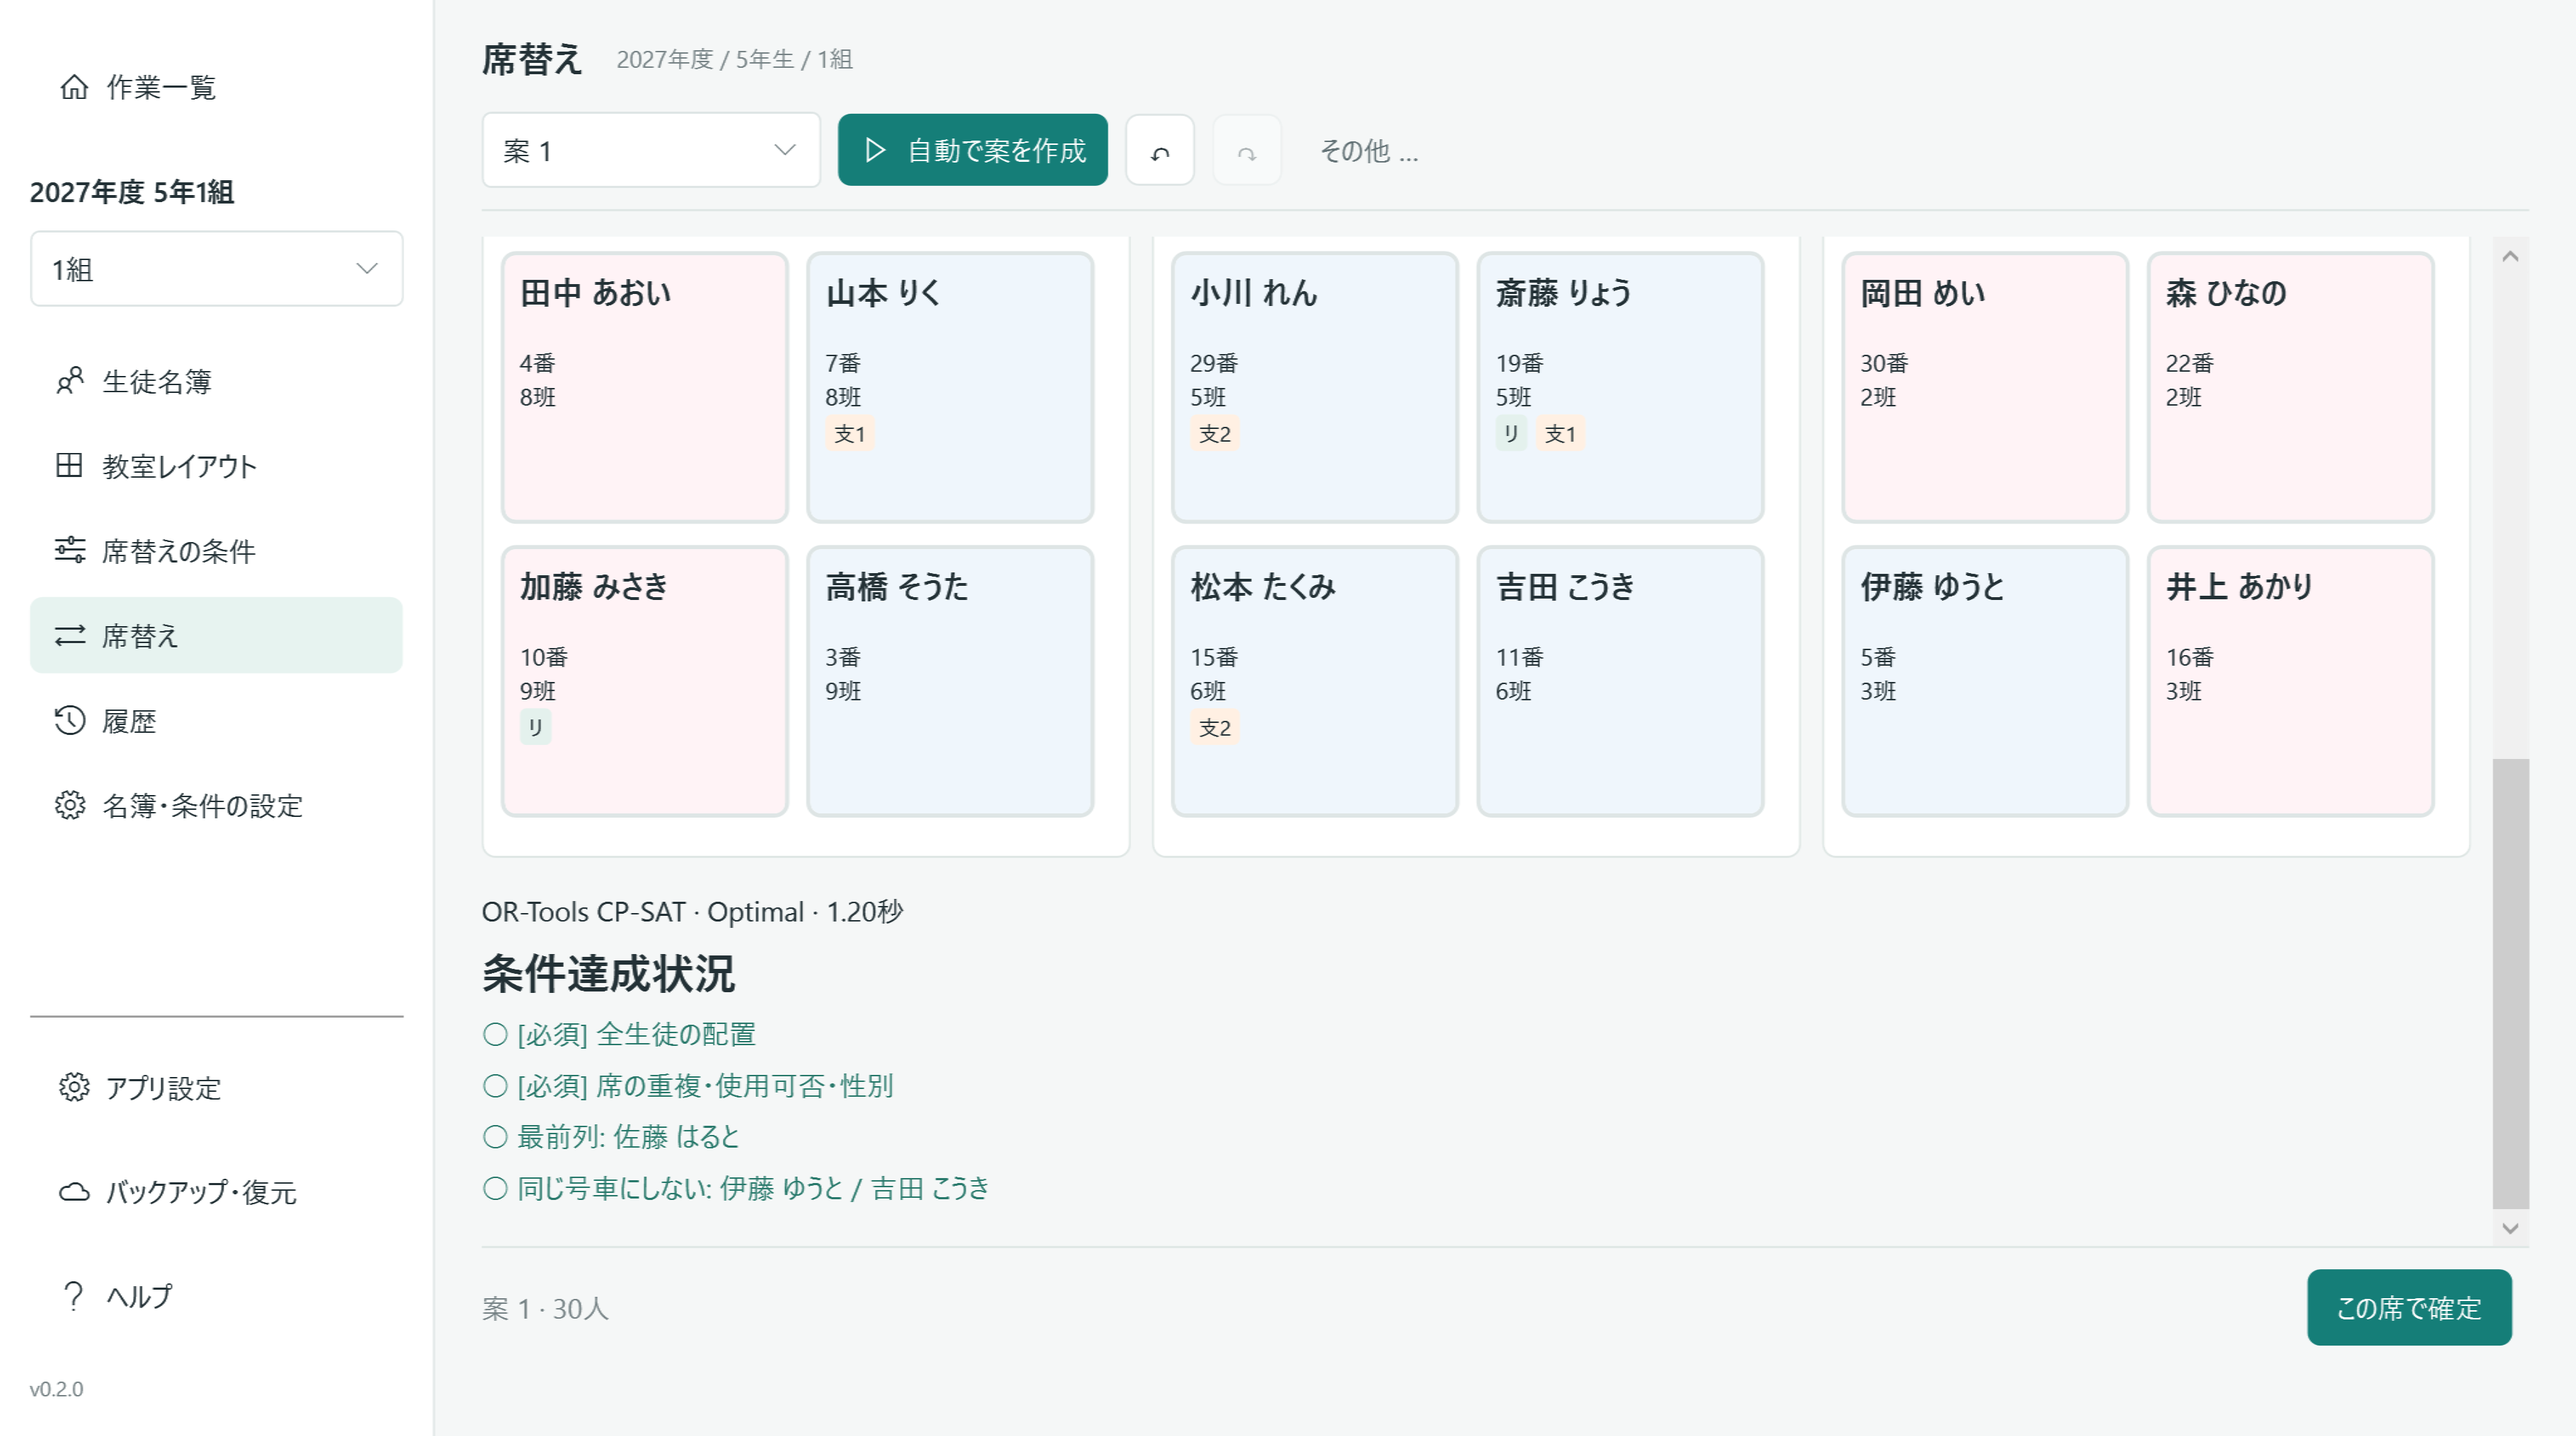Open アプリ設定
Screen dimensions: 2576x1436
(x=217, y=1087)
